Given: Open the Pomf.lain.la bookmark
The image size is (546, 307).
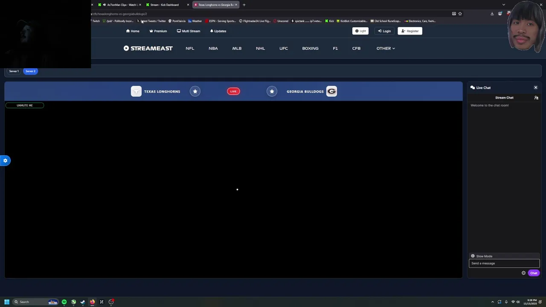Looking at the screenshot, I should (x=177, y=21).
